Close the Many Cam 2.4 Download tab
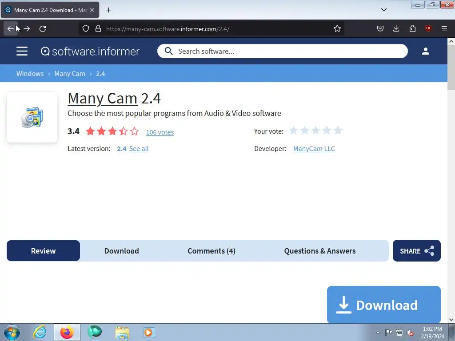This screenshot has height=341, width=455. tap(92, 10)
